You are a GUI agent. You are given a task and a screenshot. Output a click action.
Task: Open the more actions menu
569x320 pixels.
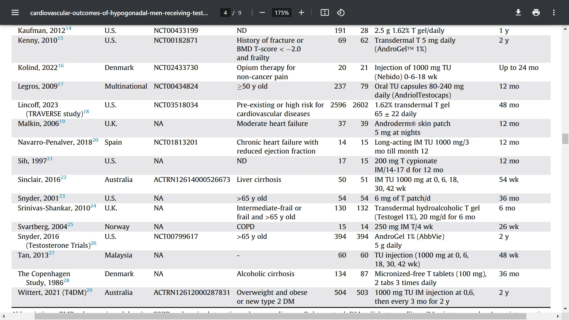554,12
